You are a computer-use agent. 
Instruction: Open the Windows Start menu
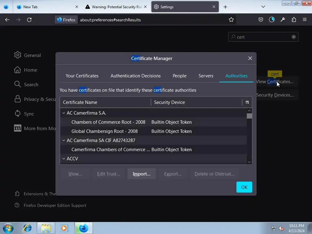8,228
